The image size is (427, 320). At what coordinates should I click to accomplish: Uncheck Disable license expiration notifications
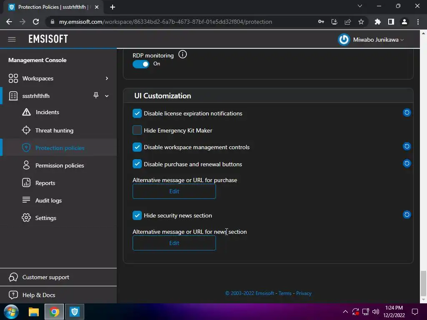pyautogui.click(x=137, y=113)
